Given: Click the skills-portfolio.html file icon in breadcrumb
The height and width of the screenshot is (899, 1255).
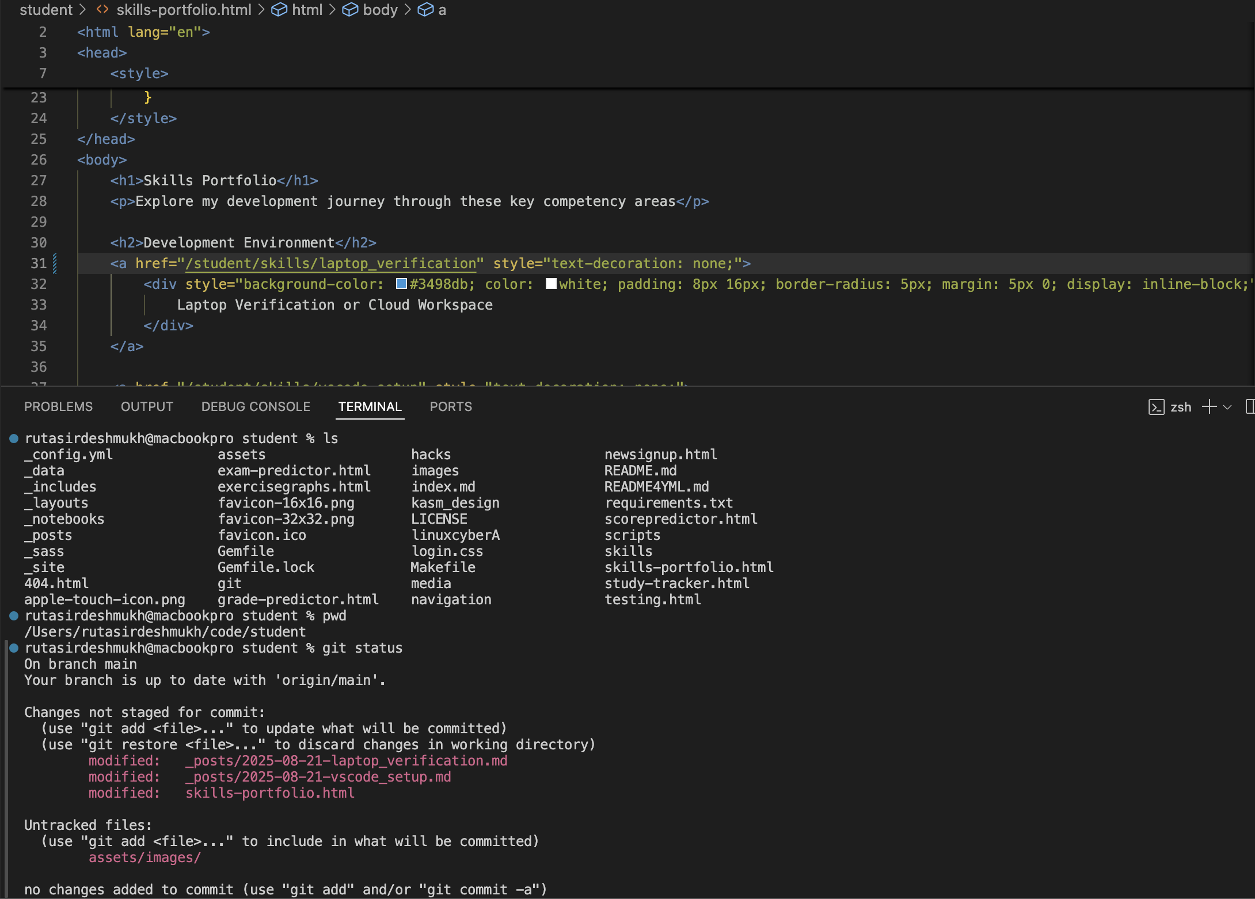Looking at the screenshot, I should point(102,10).
